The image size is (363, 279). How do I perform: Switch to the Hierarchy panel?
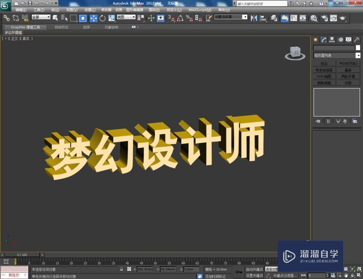coord(332,40)
